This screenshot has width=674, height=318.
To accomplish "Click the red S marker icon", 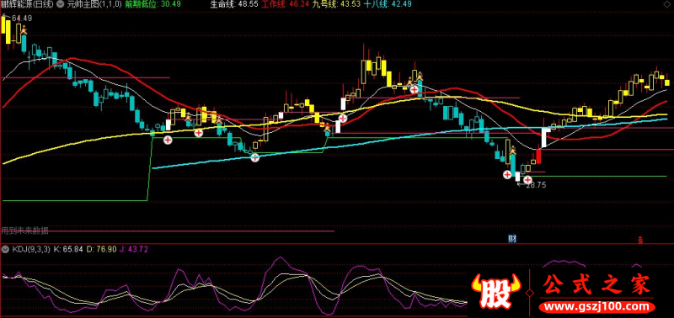I will click(x=640, y=240).
